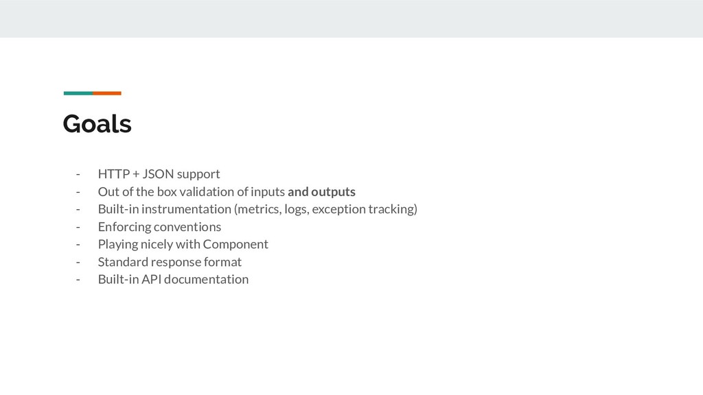703x395 pixels.
Task: Click the 'Enforcing conventions' line
Action: [x=159, y=226]
